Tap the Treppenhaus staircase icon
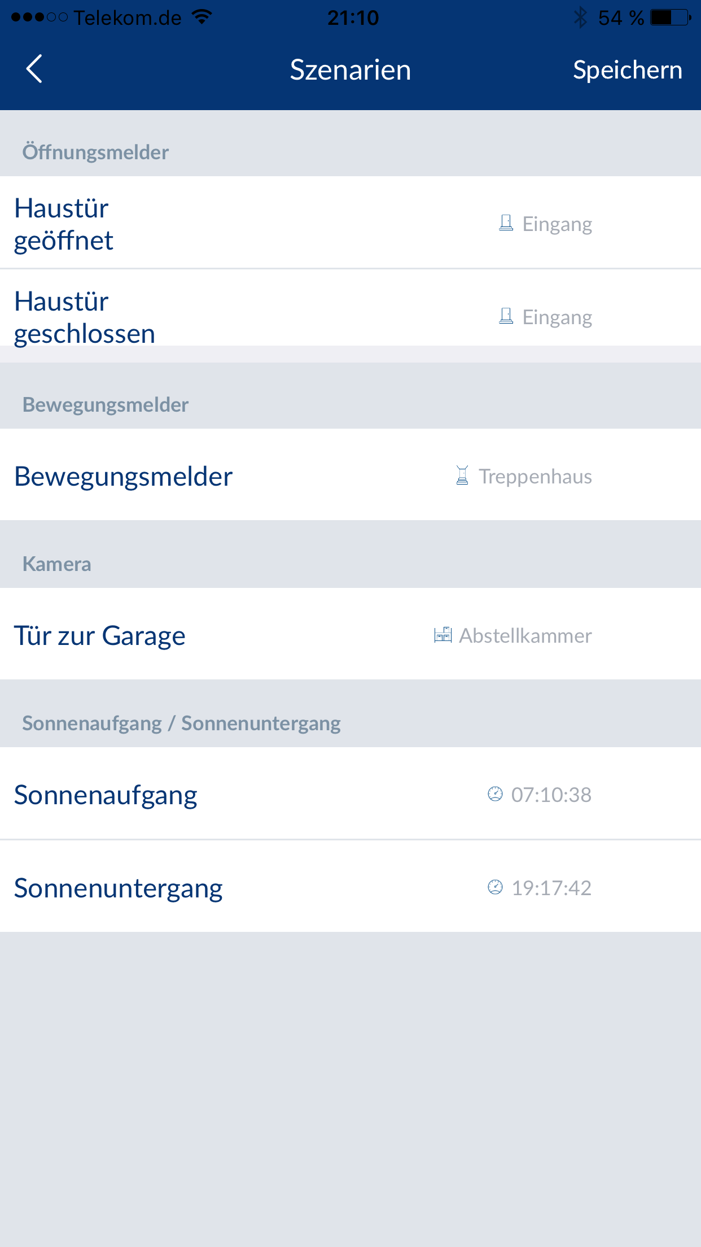Screen dimensions: 701x1247 462,476
